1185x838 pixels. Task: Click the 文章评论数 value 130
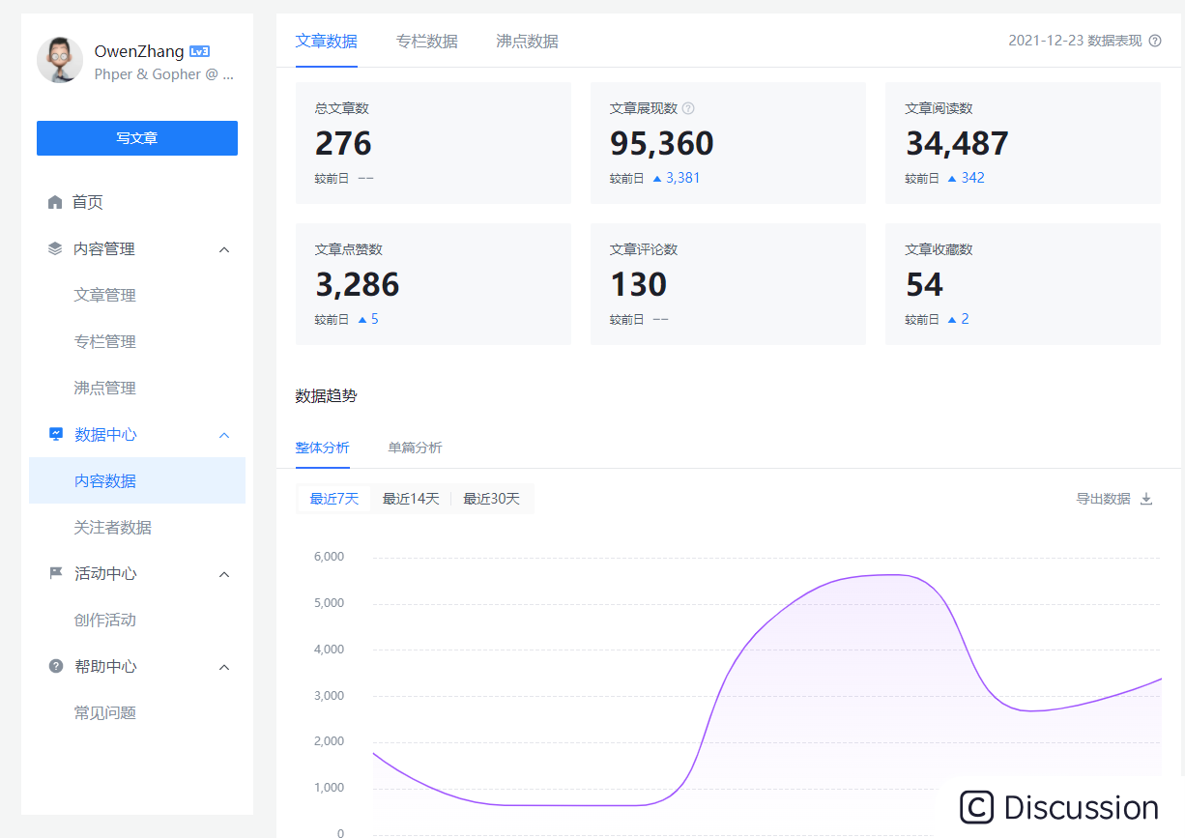click(x=639, y=284)
